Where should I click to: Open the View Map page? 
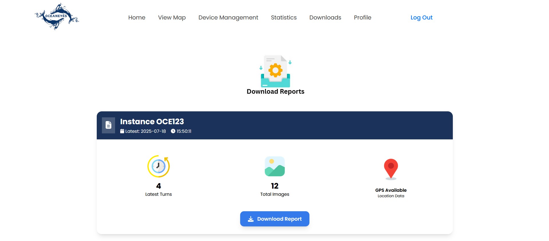click(172, 17)
